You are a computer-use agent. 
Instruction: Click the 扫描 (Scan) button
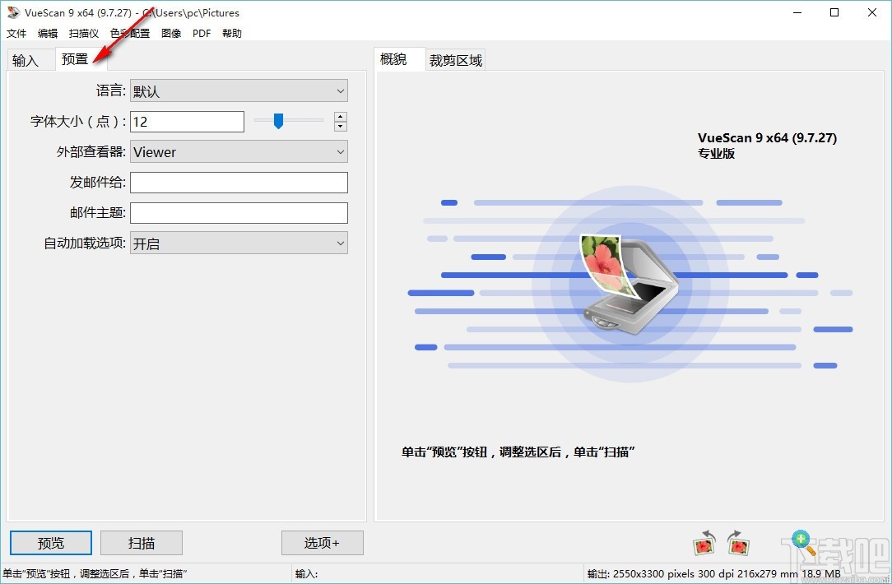coord(141,543)
